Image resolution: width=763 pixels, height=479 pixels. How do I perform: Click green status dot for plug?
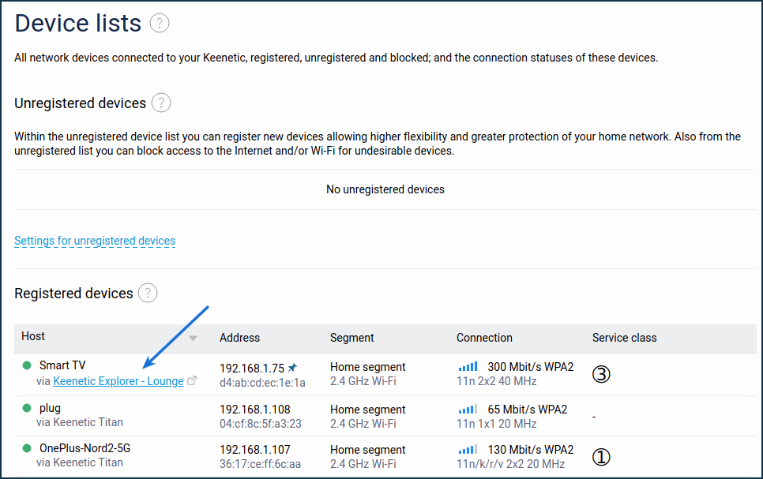27,408
